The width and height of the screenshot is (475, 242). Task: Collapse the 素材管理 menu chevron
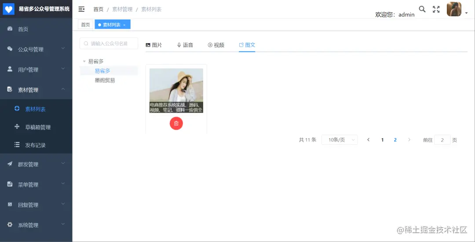(63, 89)
